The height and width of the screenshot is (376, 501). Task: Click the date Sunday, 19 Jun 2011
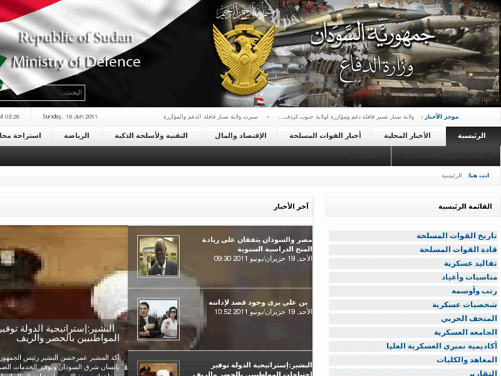click(70, 117)
